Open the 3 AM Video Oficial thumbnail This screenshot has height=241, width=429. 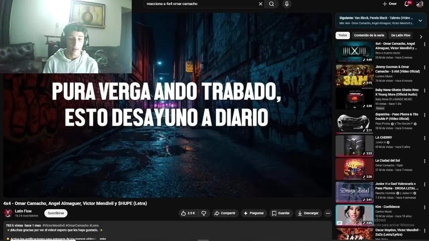coord(354,75)
